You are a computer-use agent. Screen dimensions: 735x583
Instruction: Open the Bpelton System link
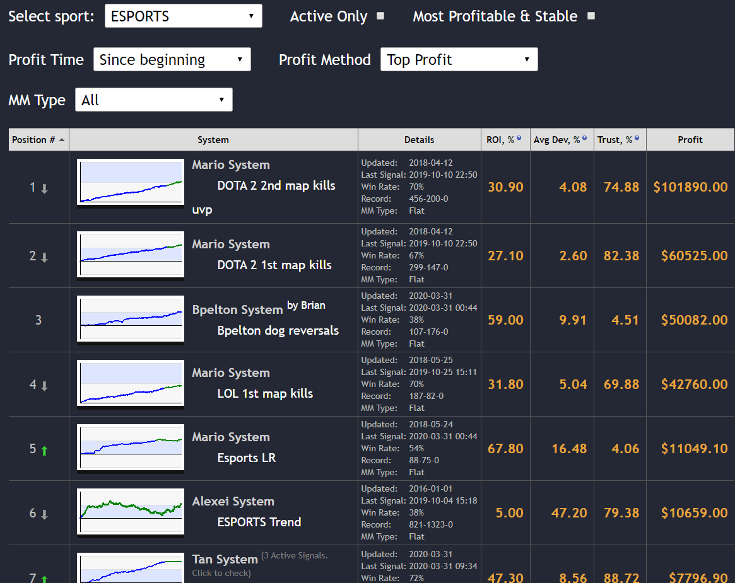coord(238,309)
